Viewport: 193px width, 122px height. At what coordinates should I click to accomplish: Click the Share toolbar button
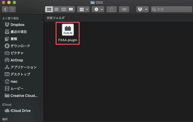(x=112, y=9)
